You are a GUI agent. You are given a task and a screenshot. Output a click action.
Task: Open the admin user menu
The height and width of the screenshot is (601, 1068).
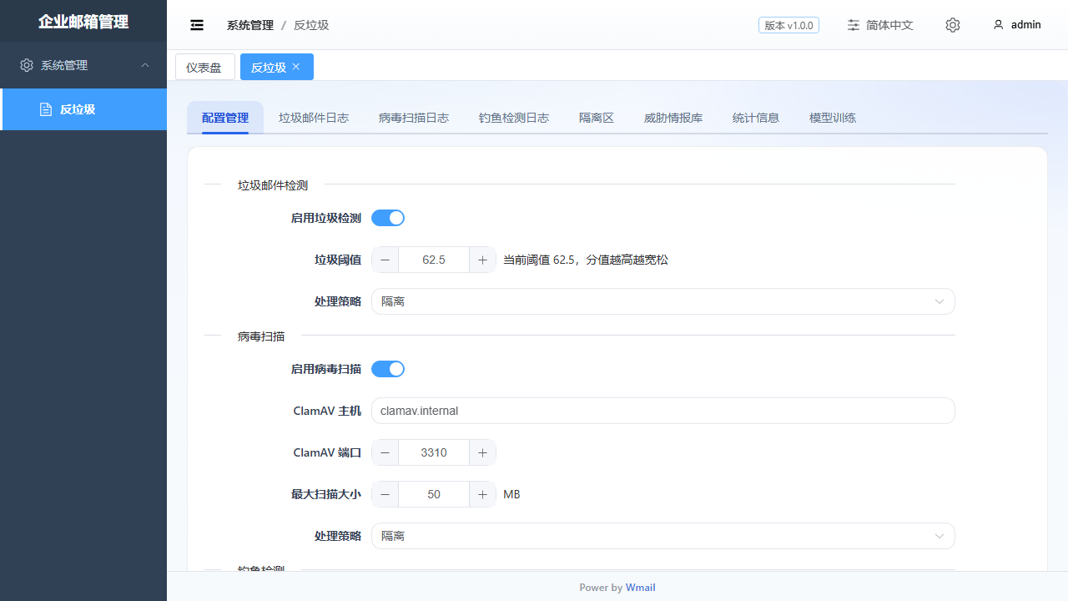click(1017, 25)
